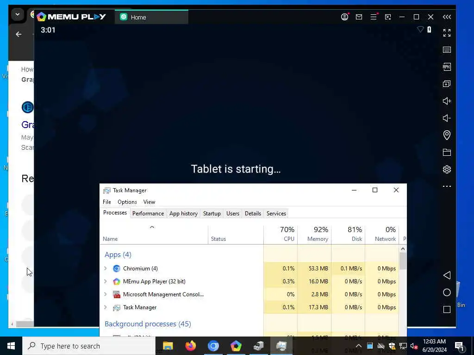Sort processes by the Memory column

pos(314,235)
